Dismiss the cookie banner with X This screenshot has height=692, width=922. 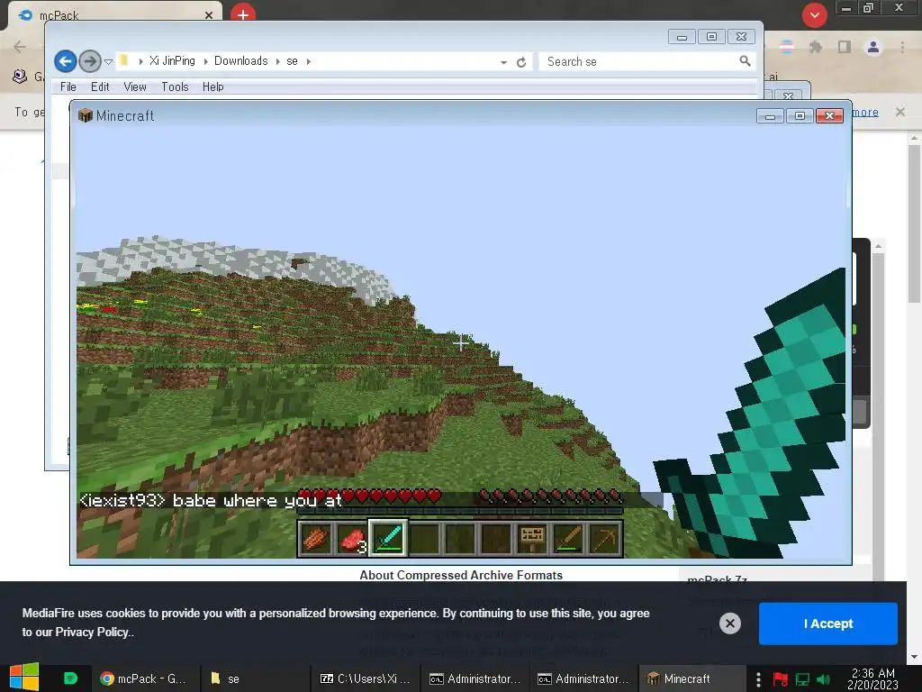click(x=729, y=624)
